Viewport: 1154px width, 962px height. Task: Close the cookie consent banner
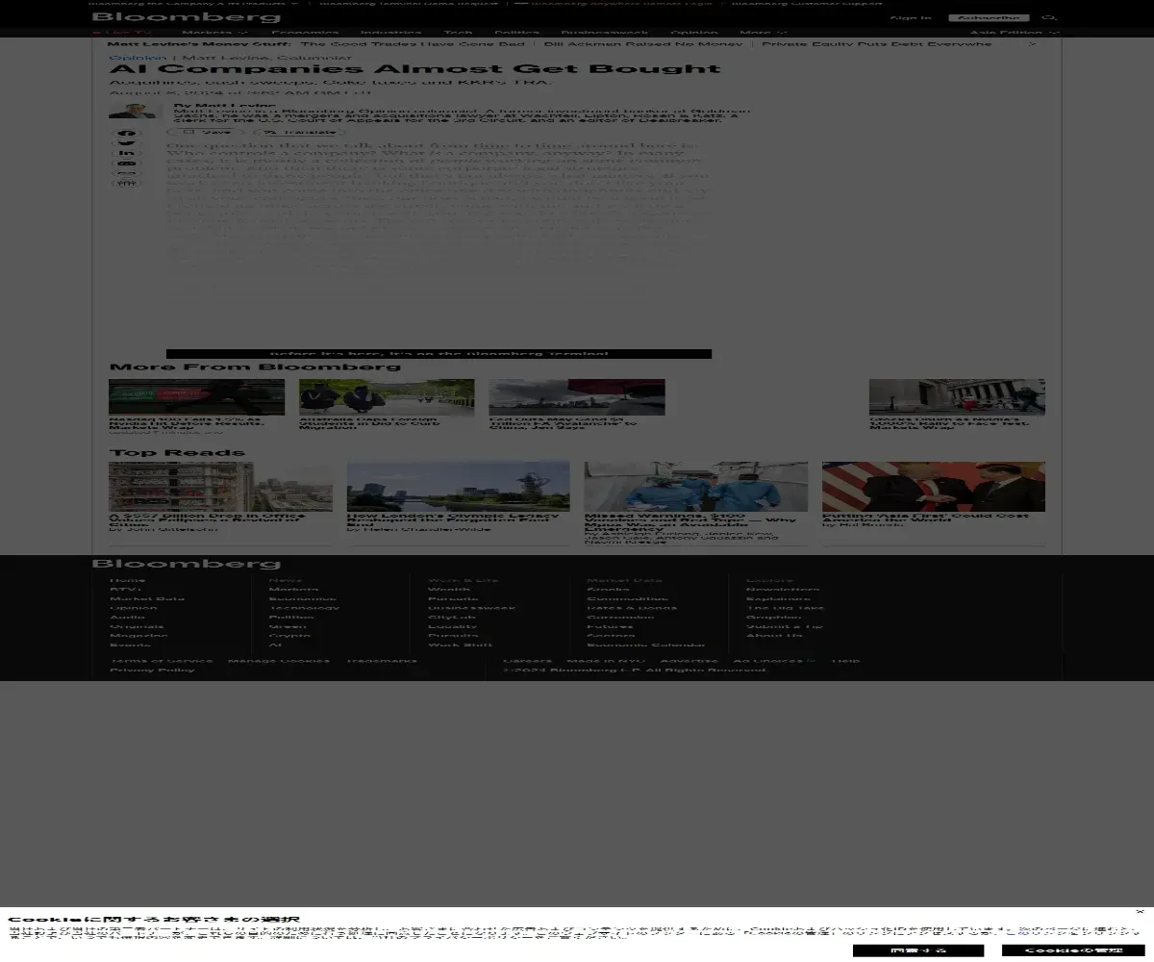pos(1140,911)
